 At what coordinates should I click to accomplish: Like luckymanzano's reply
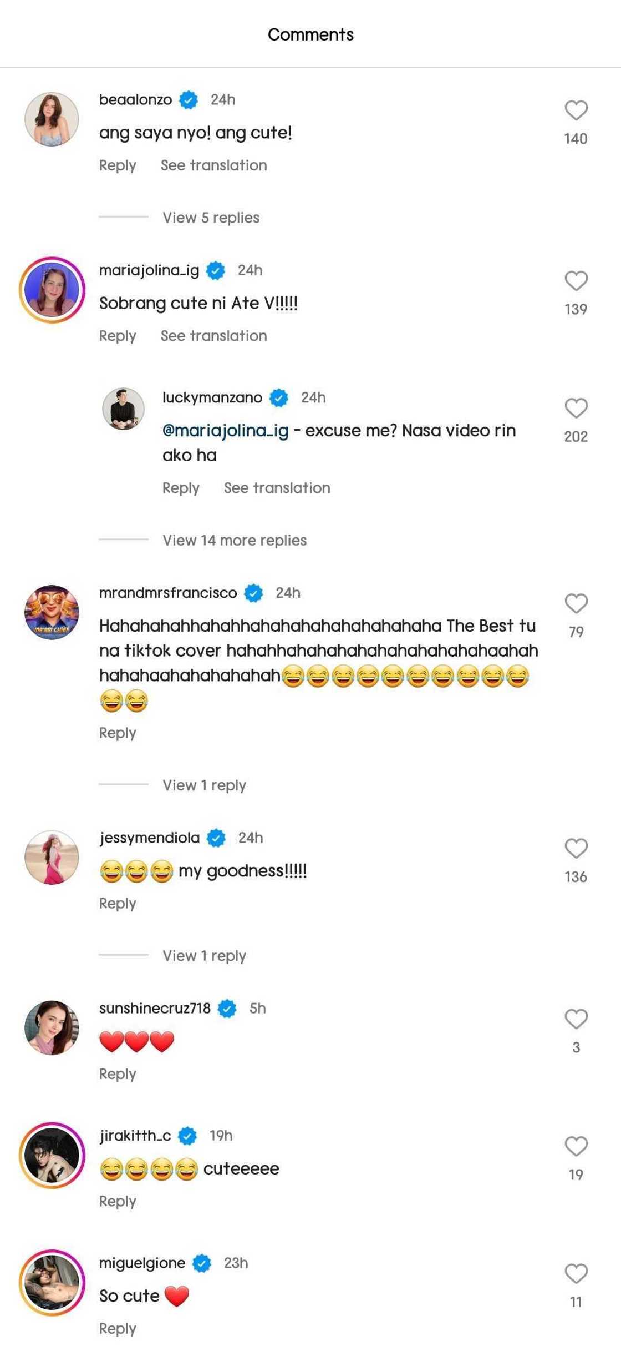coord(576,408)
